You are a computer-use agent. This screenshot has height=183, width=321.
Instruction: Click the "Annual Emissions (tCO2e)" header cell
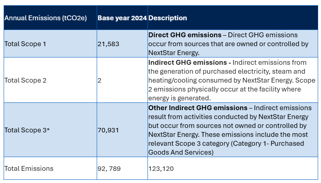pyautogui.click(x=46, y=18)
